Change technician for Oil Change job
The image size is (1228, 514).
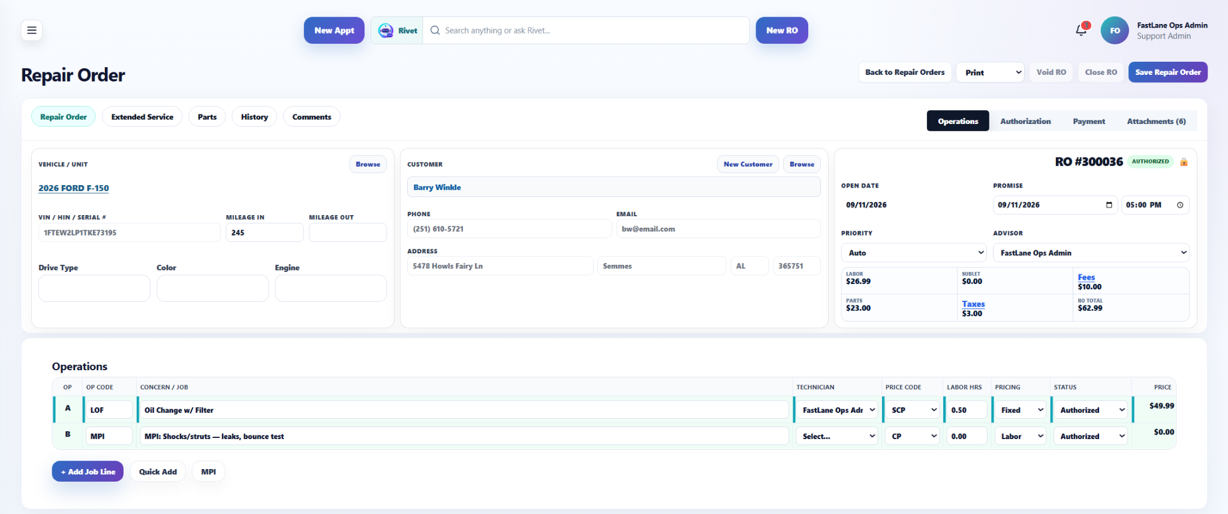838,410
